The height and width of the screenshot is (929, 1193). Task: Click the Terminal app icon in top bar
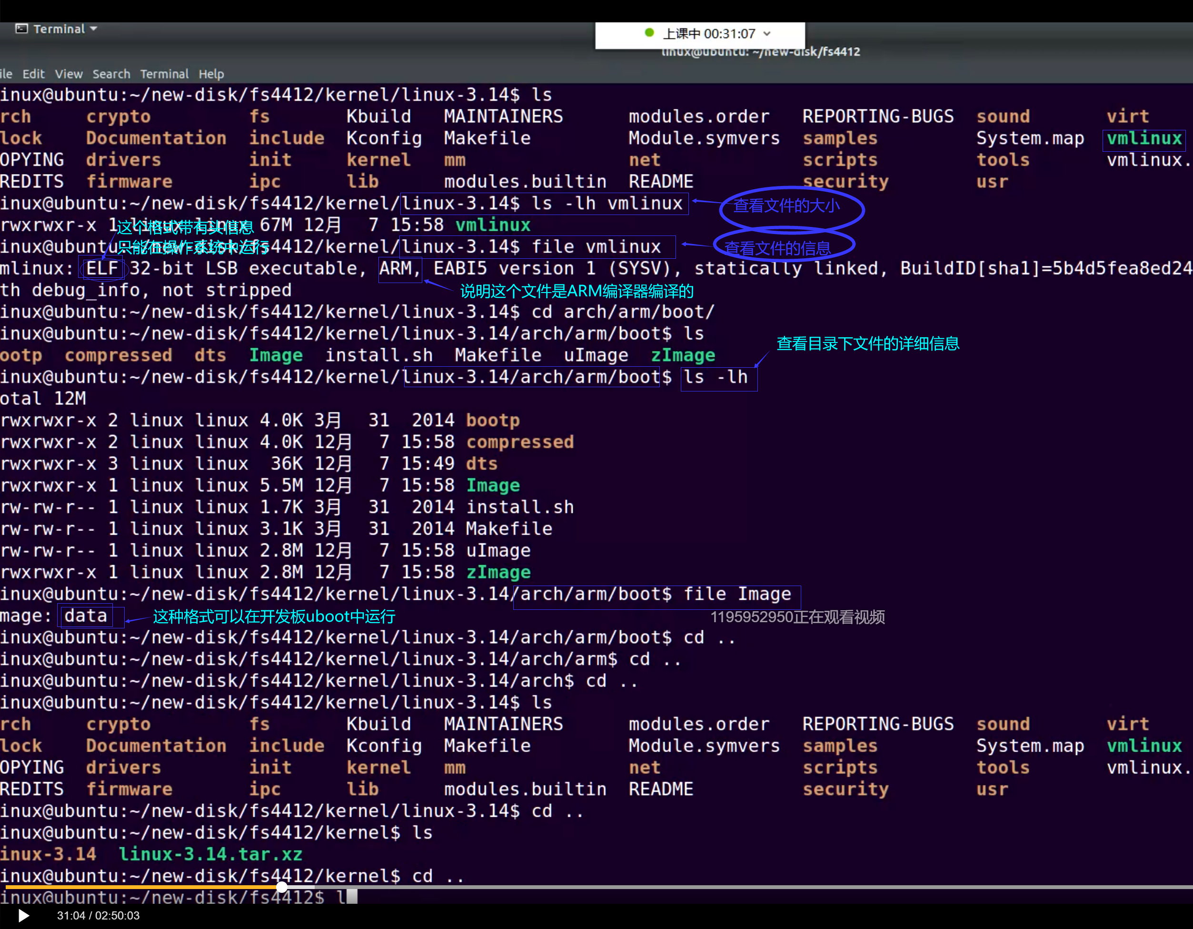[21, 29]
